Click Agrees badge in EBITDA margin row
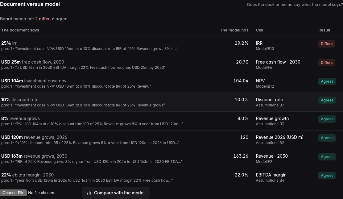343x199 pixels. pos(327,176)
